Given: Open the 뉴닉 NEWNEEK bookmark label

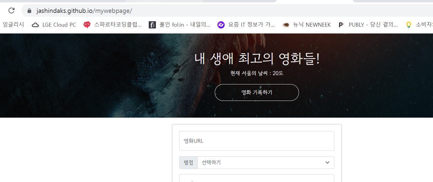Looking at the screenshot, I should (x=312, y=25).
